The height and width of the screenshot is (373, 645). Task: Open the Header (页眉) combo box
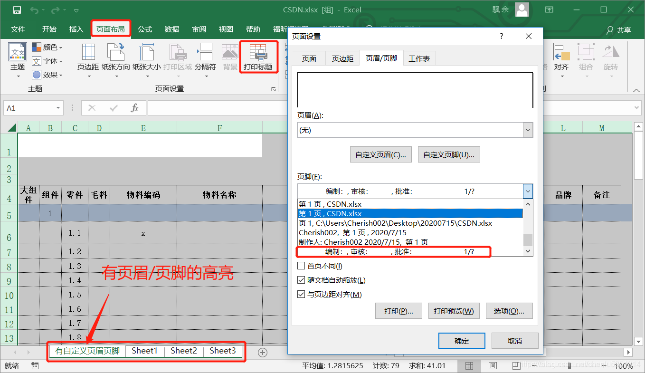point(415,130)
